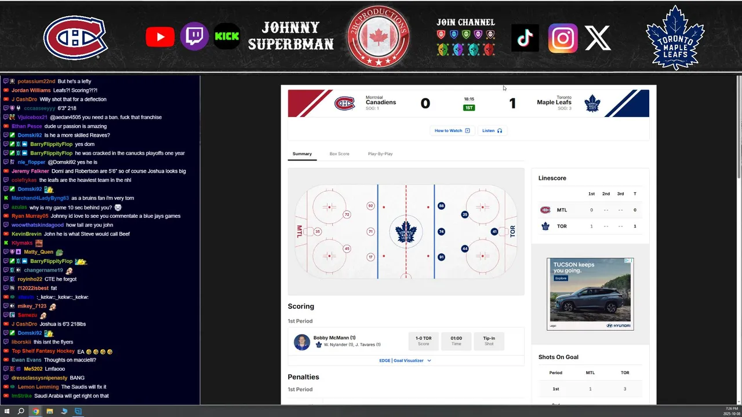Open File Explorer from the taskbar
The image size is (742, 417).
pos(50,411)
